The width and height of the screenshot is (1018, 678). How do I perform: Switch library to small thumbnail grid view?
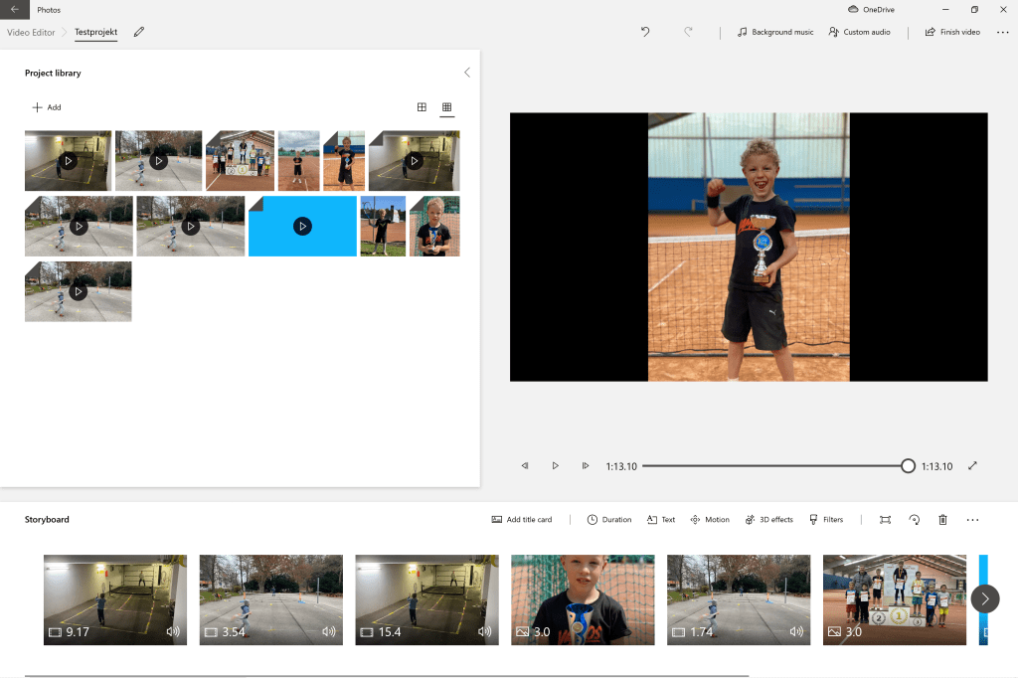click(x=446, y=107)
